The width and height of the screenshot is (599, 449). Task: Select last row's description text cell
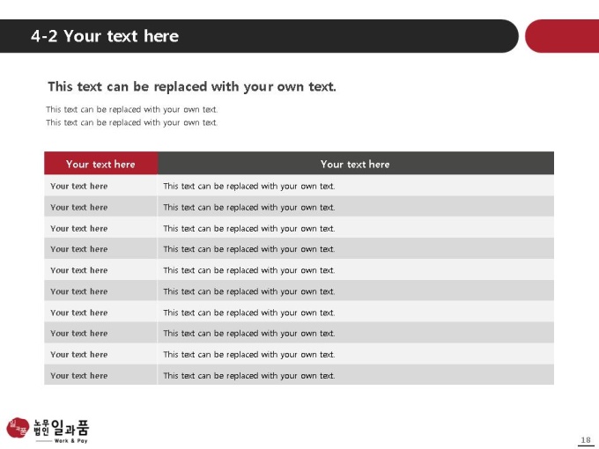356,375
